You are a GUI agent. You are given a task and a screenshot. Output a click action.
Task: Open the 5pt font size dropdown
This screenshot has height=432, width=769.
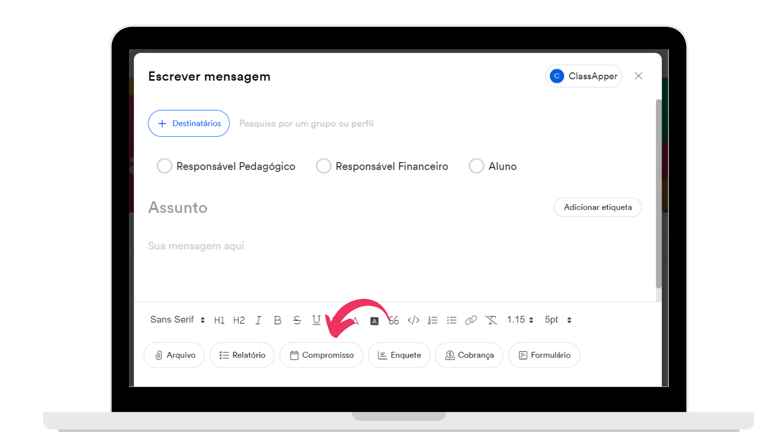pyautogui.click(x=558, y=320)
